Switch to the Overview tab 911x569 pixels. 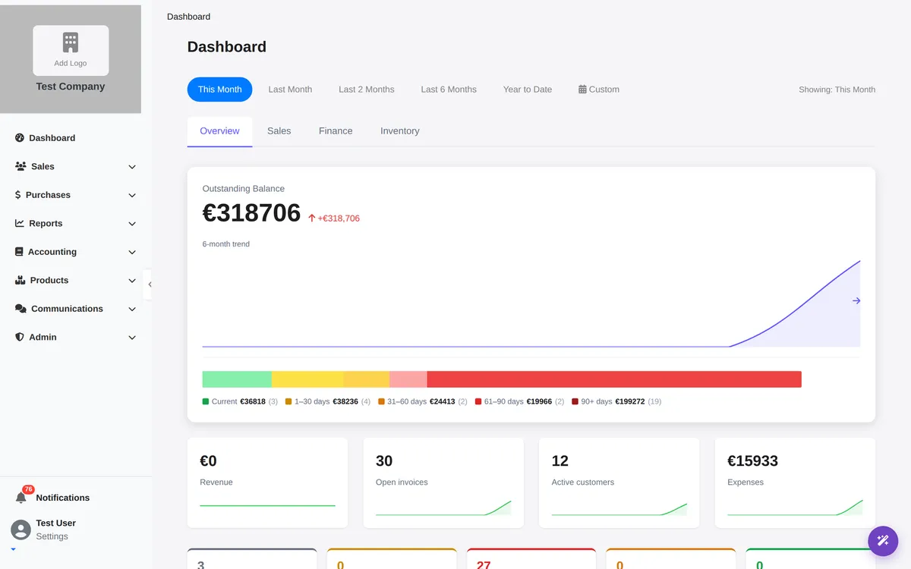219,131
